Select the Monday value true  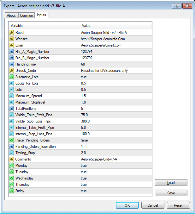pyautogui.click(x=84, y=166)
